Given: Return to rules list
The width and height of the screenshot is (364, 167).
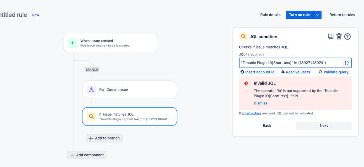Looking at the screenshot, I should [342, 15].
